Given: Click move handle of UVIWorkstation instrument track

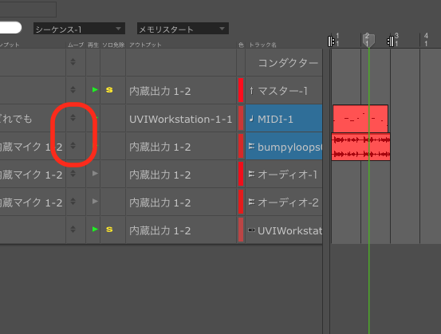Looking at the screenshot, I should [73, 229].
